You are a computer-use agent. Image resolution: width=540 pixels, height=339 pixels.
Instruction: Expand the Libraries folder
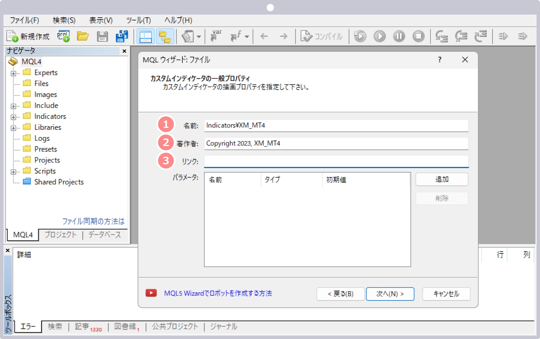point(13,128)
